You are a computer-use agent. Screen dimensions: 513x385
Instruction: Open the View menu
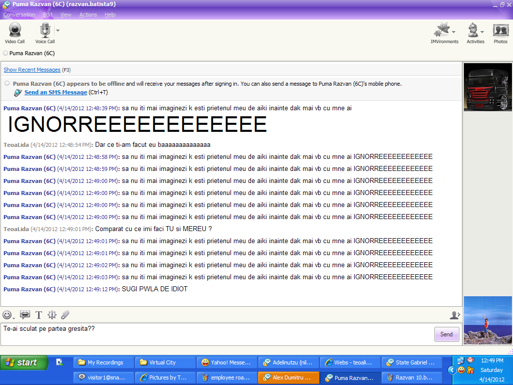tap(66, 15)
